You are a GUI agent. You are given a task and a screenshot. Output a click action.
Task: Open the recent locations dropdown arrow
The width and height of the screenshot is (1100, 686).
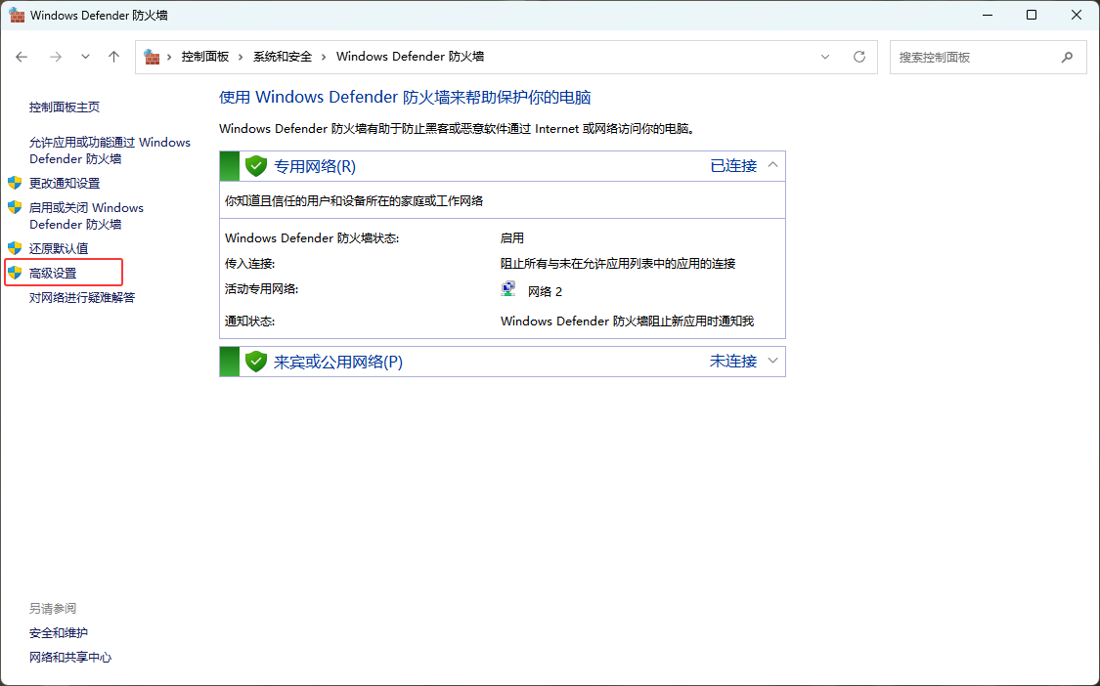point(85,57)
